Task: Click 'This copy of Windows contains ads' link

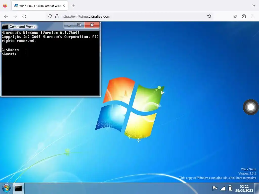Action: click(218, 178)
